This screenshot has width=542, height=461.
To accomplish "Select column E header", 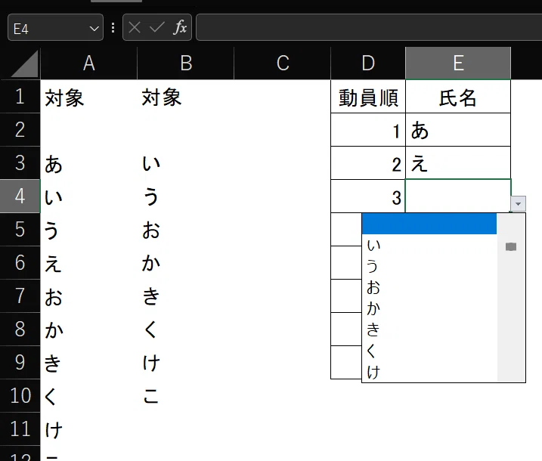I will [458, 63].
